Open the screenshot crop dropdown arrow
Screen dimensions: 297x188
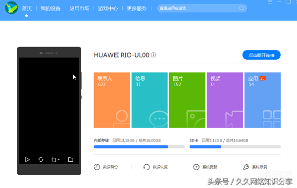point(58,160)
